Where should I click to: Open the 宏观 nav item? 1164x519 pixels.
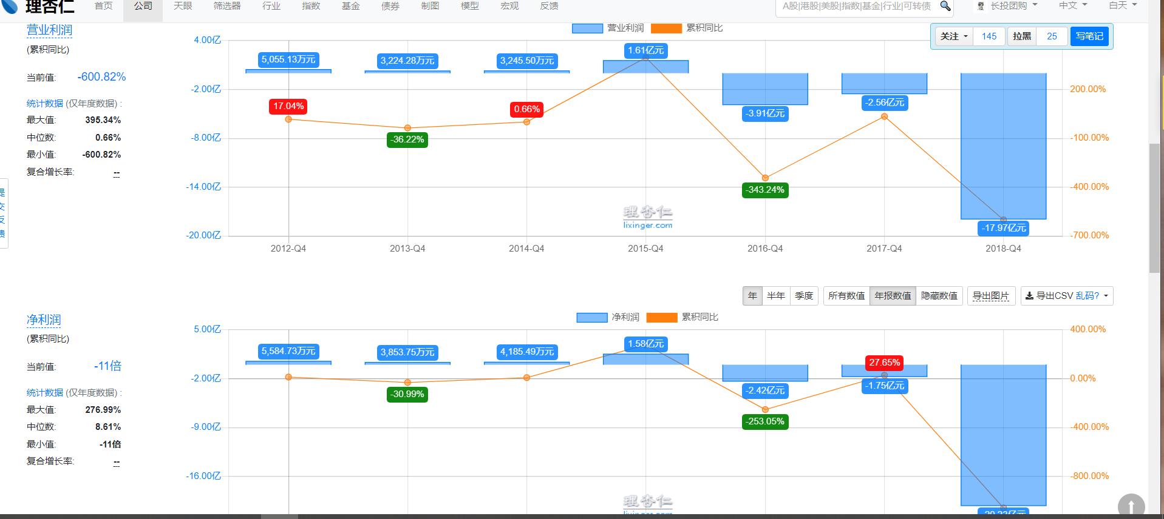pos(509,6)
